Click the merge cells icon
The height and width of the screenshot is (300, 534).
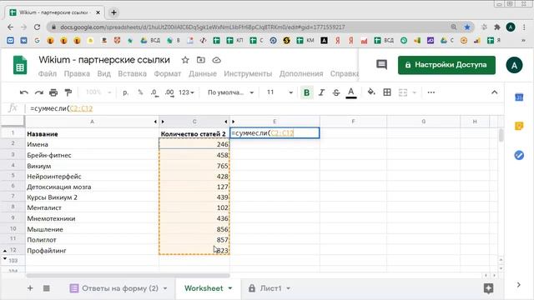pos(403,92)
